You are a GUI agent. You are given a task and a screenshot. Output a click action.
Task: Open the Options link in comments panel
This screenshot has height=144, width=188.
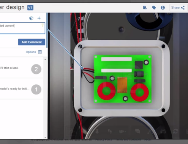pos(31,52)
